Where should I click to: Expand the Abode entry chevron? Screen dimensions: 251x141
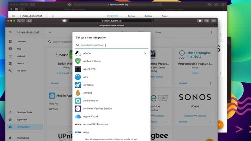click(x=145, y=53)
